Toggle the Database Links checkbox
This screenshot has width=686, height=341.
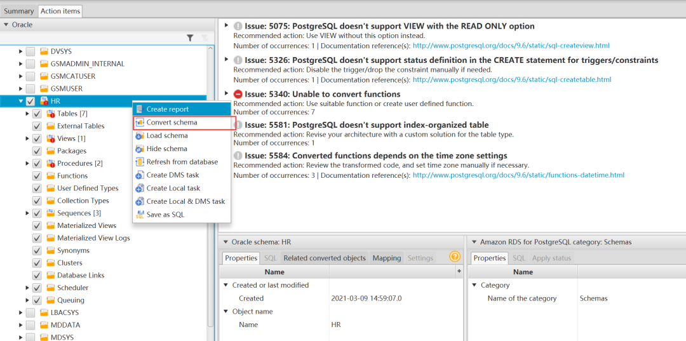point(37,276)
